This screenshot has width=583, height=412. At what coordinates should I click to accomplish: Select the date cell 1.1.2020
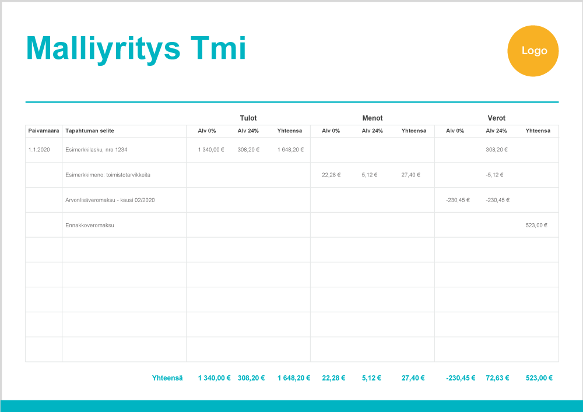(x=39, y=150)
